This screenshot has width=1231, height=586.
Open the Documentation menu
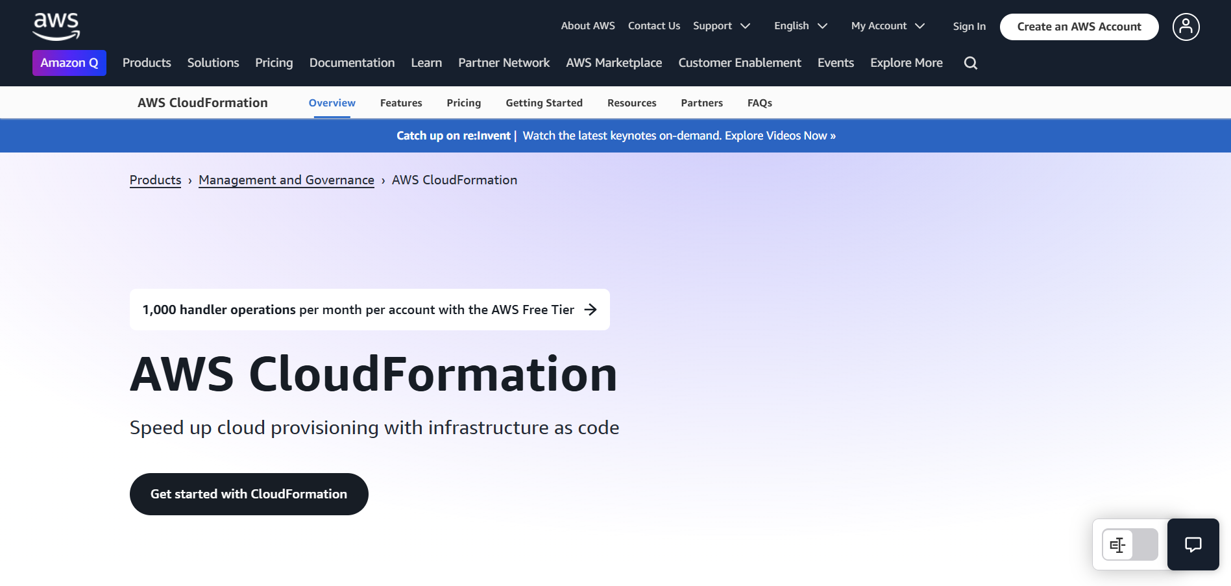352,63
